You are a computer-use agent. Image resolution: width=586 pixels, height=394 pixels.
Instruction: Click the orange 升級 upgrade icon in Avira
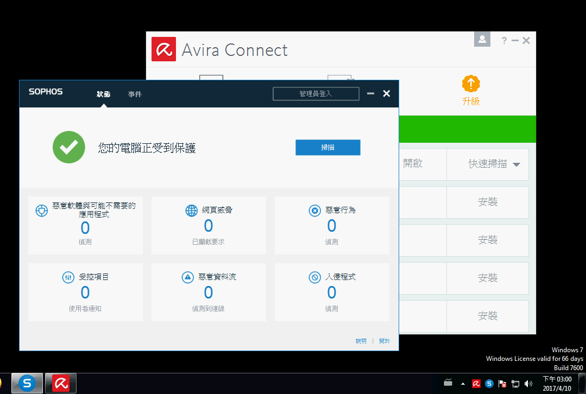(471, 84)
